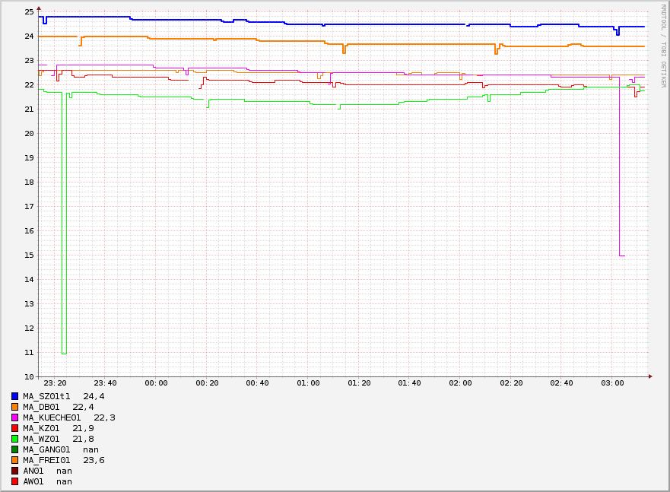Viewport: 670px width, 492px height.
Task: Click the blue MA_SZ01t1 legend swatch
Action: click(14, 396)
